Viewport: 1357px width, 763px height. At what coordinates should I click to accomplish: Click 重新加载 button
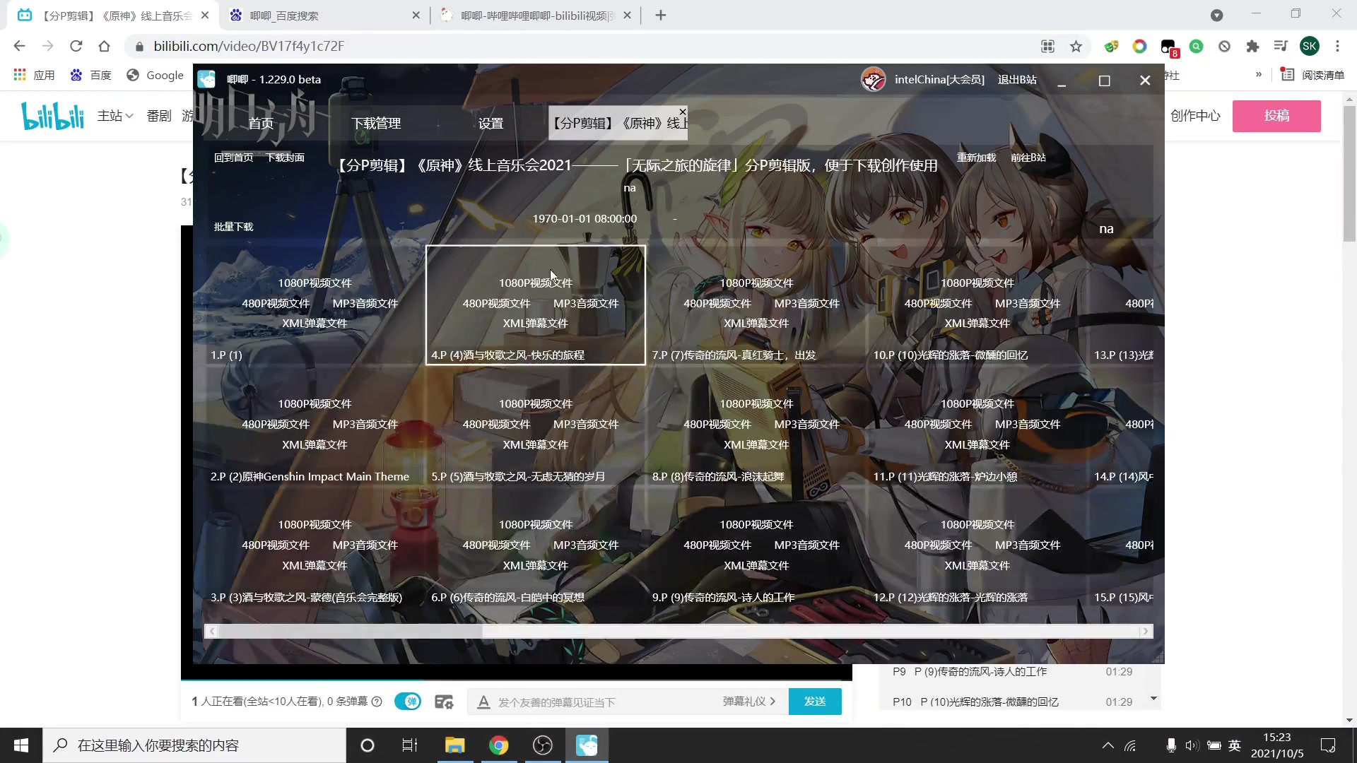click(976, 158)
